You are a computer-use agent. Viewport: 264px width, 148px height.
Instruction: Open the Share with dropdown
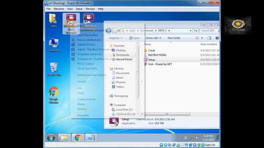[x=153, y=38]
